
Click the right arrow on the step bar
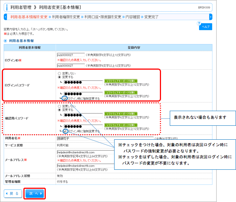click(x=211, y=17)
